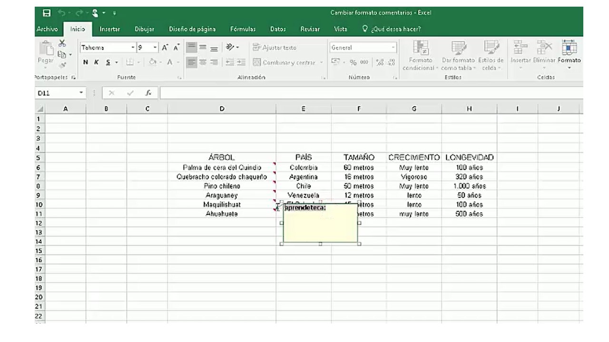Click the Copy icon
This screenshot has height=342, width=609.
click(x=62, y=54)
